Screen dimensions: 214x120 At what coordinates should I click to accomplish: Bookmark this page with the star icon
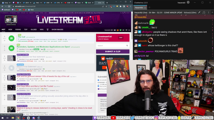(106, 6)
